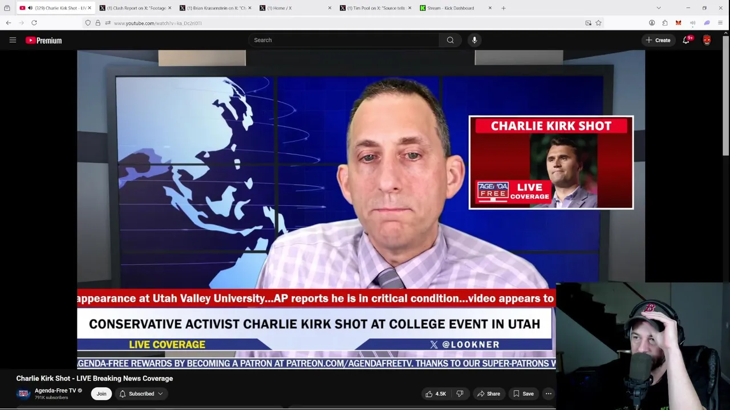
Task: Switch to Brian Krassenstein on X tab
Action: [x=216, y=8]
